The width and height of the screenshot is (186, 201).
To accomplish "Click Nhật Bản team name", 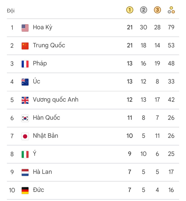I will click(x=45, y=136).
